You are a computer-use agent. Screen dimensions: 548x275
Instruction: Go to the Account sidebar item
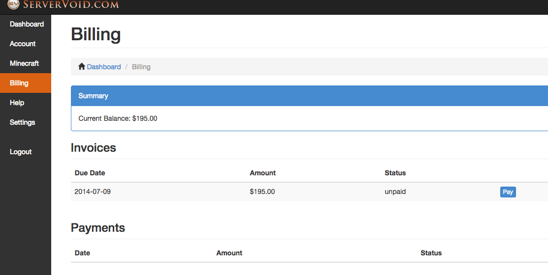(23, 44)
